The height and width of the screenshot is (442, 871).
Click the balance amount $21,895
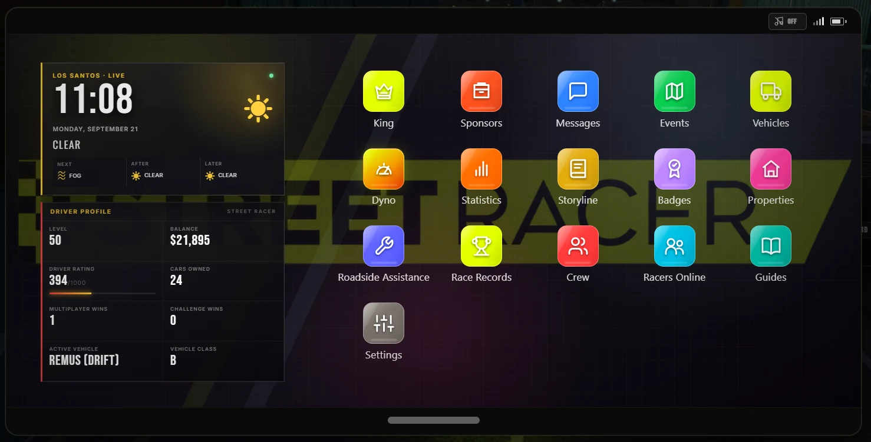click(190, 240)
